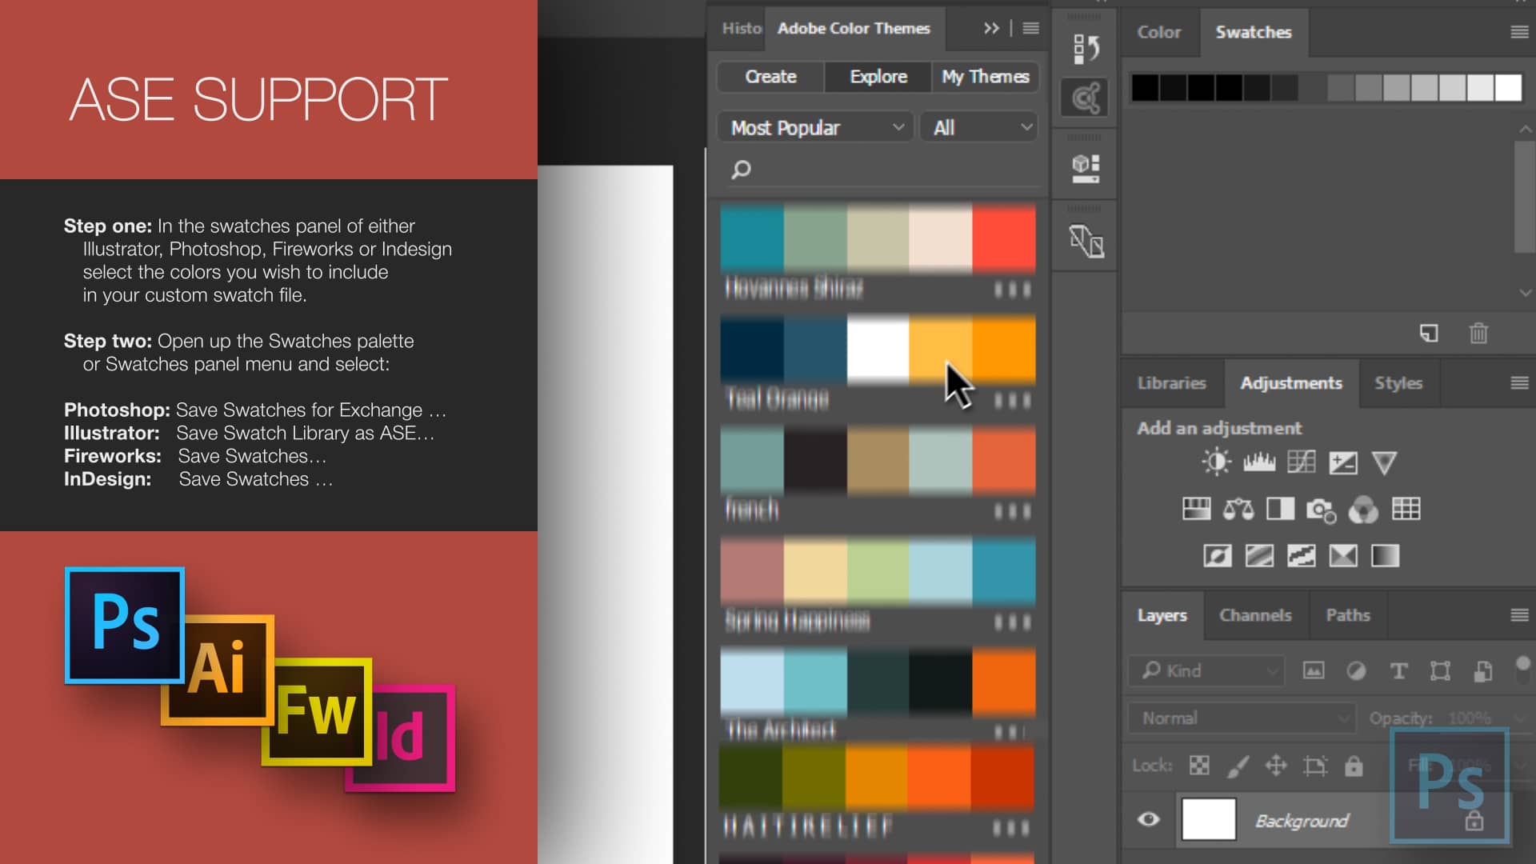Enable layer position lock
The height and width of the screenshot is (864, 1536).
point(1277,766)
